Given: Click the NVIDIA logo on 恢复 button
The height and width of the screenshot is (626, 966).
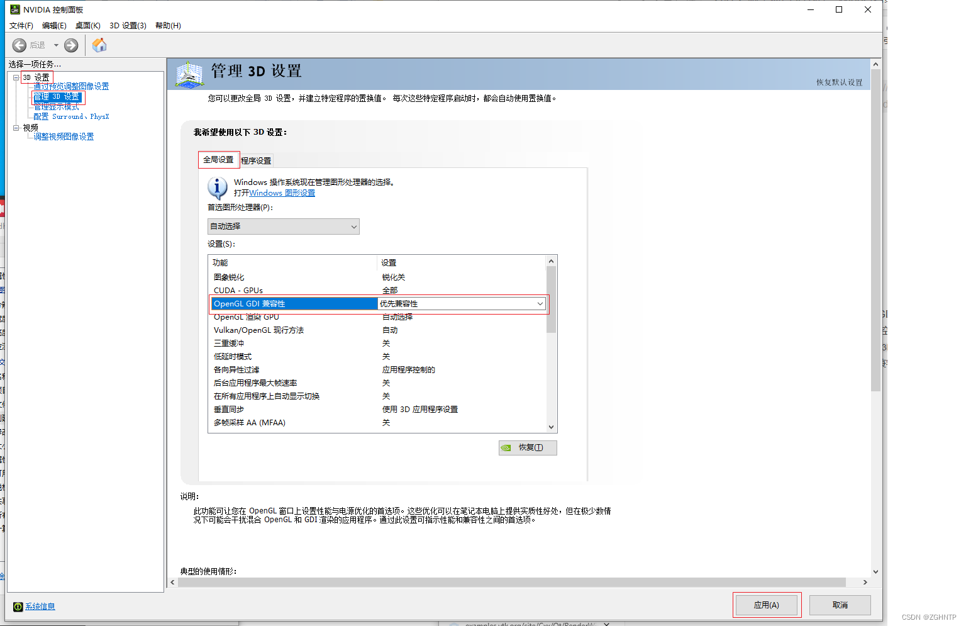Looking at the screenshot, I should (506, 448).
